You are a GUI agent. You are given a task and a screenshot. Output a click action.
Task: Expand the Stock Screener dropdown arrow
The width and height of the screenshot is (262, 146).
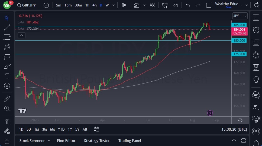[x=49, y=141]
